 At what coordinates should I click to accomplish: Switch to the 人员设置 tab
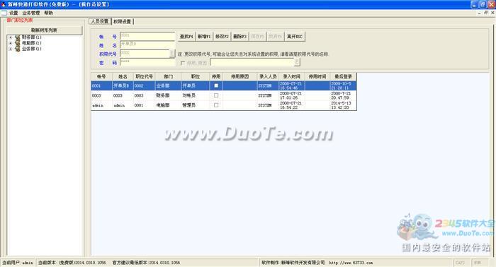click(x=100, y=21)
